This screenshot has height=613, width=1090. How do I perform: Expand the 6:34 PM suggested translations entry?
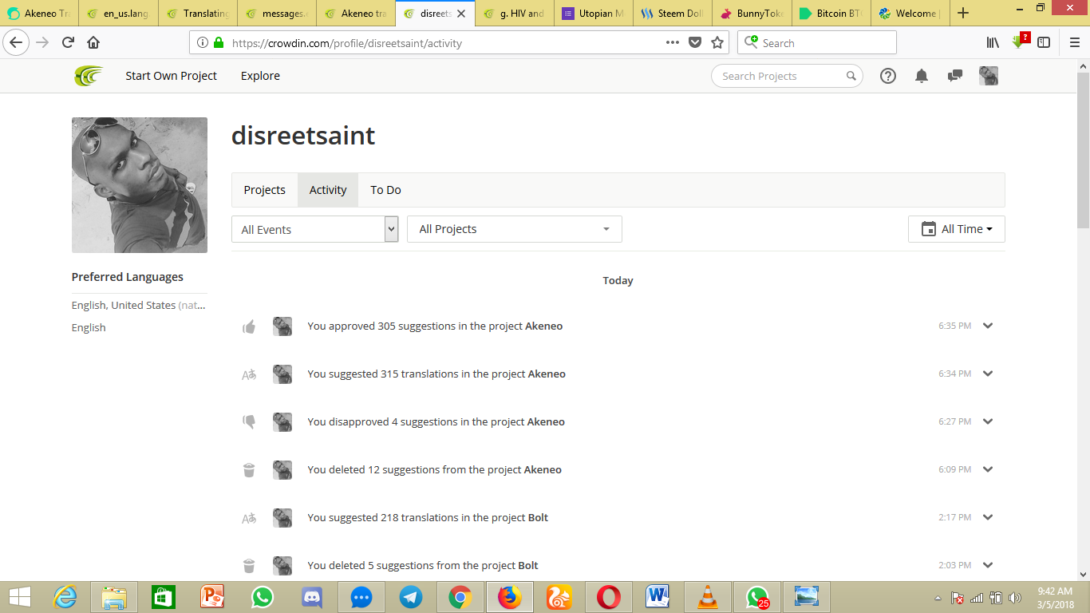point(988,374)
